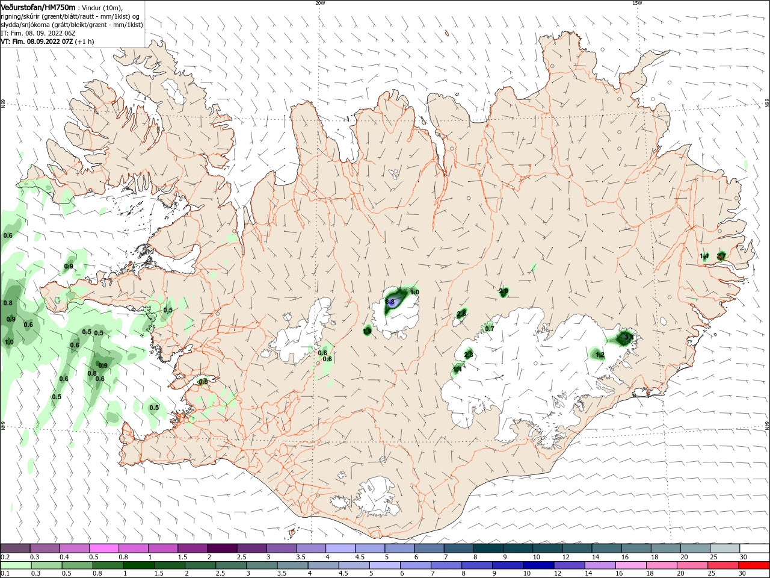The width and height of the screenshot is (770, 578).
Task: Select the 'IT: Fim. 08. 09. 2022 06Z' line
Action: point(37,33)
